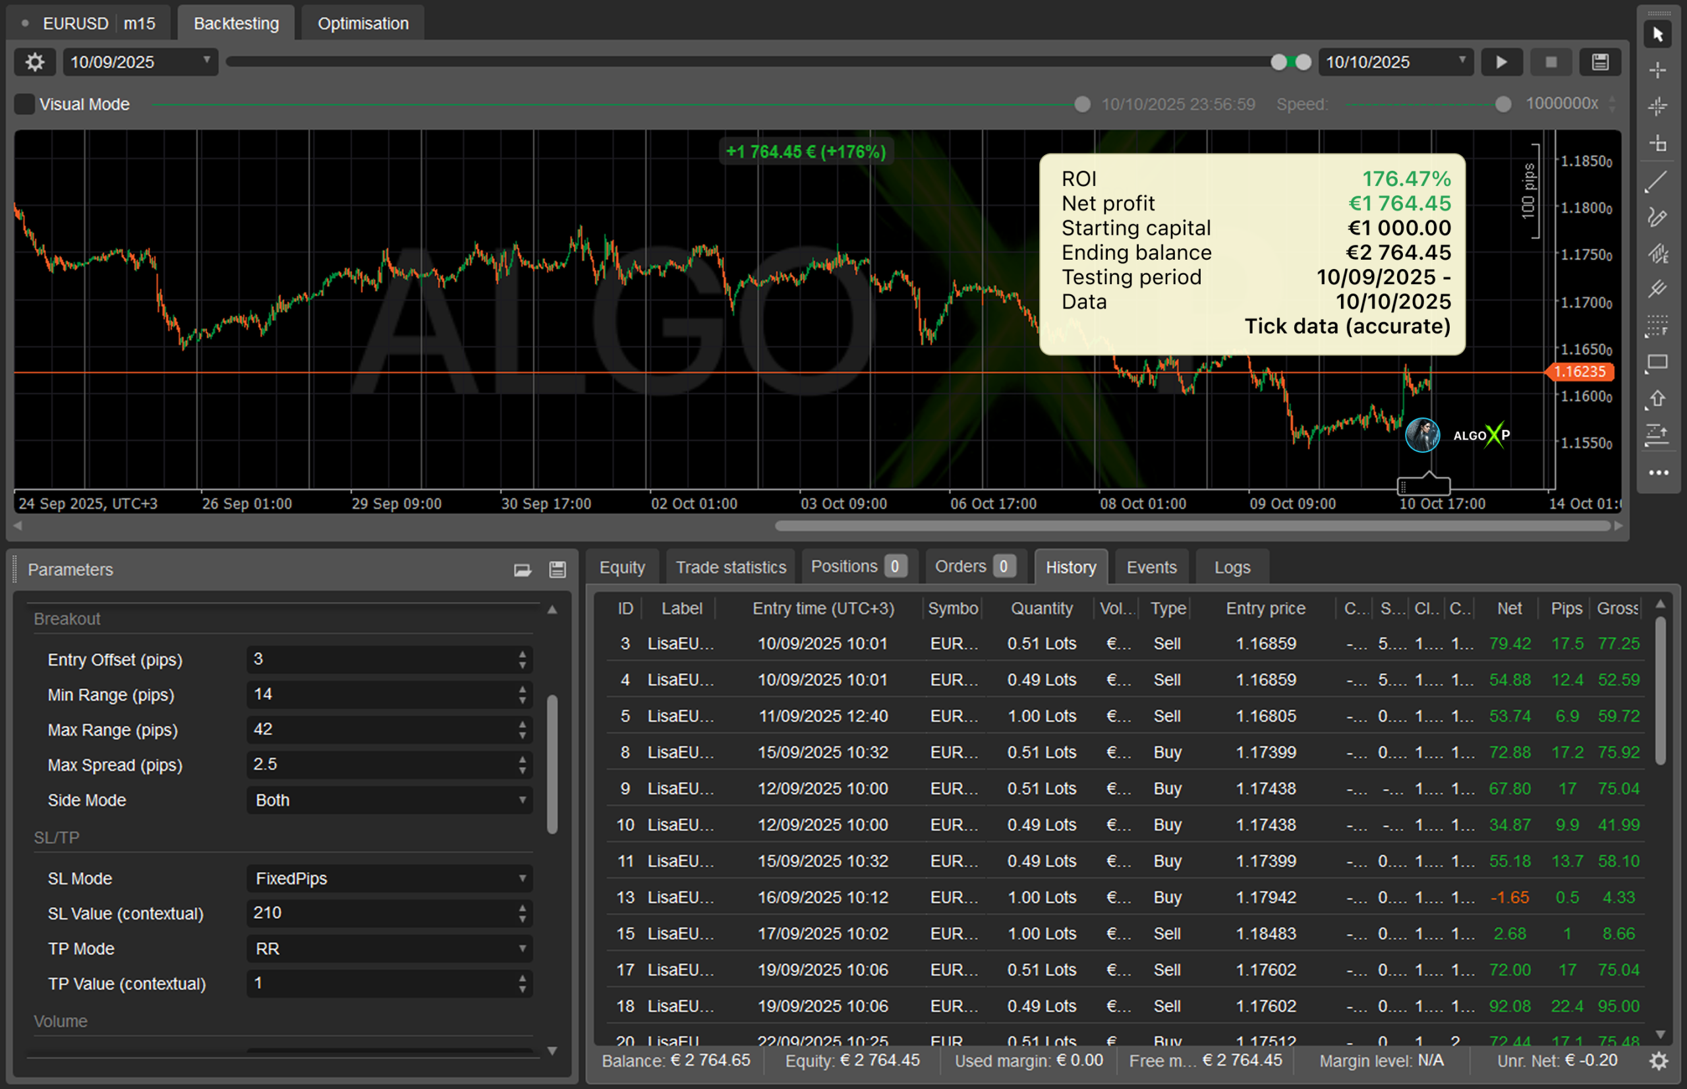Save the backtest report with the disk icon
The width and height of the screenshot is (1687, 1089).
pos(1600,62)
